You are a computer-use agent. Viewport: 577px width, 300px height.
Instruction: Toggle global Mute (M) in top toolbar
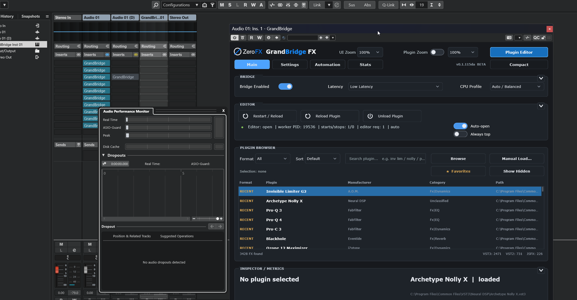(222, 5)
